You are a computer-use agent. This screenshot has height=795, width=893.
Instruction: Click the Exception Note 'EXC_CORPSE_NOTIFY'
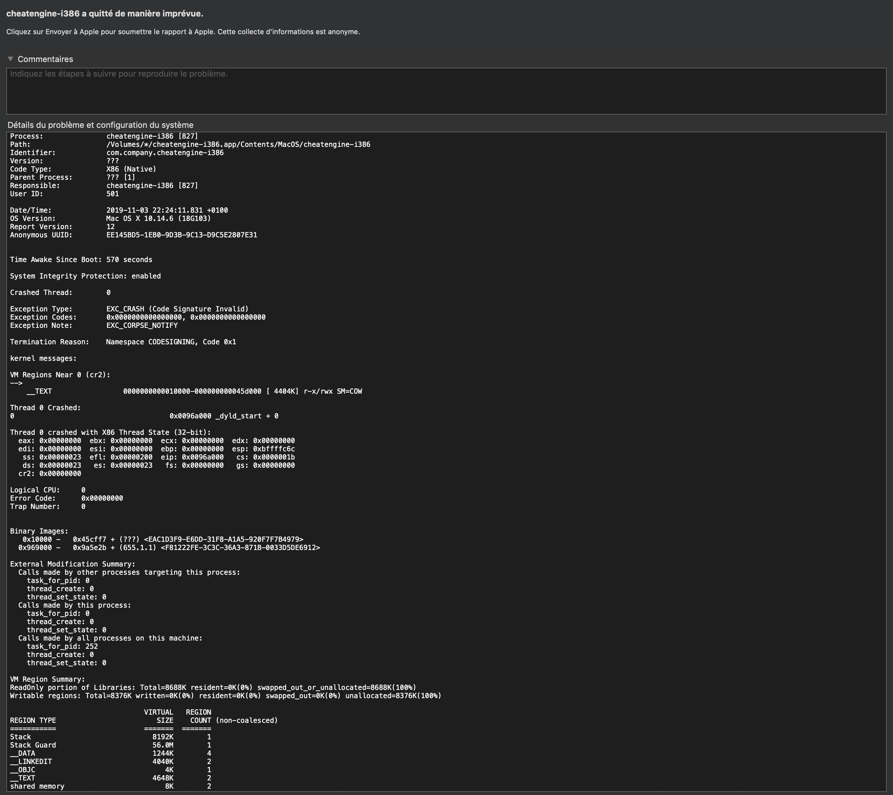pos(142,326)
